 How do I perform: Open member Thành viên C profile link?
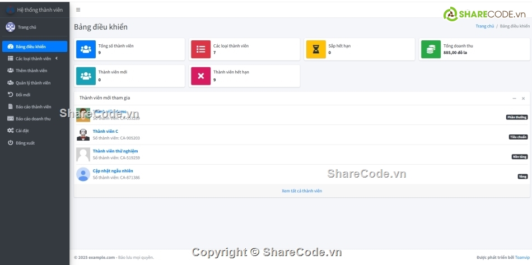pyautogui.click(x=105, y=131)
